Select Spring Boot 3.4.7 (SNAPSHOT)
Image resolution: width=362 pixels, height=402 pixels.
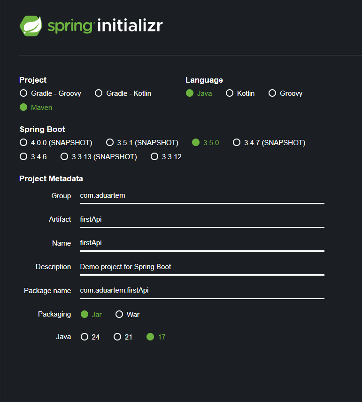(269, 143)
